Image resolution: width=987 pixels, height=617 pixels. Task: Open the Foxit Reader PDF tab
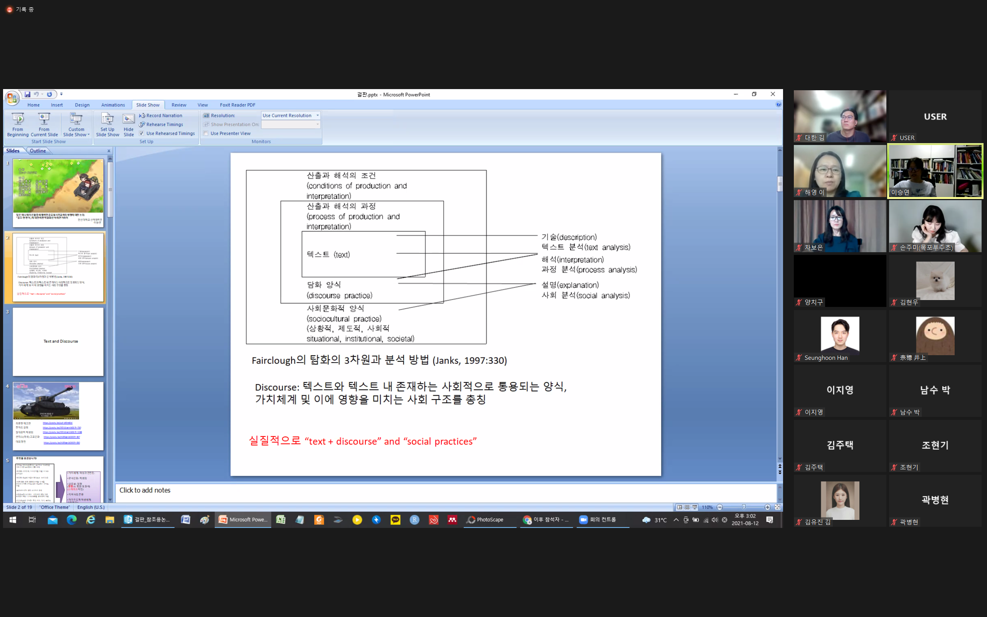(x=237, y=105)
